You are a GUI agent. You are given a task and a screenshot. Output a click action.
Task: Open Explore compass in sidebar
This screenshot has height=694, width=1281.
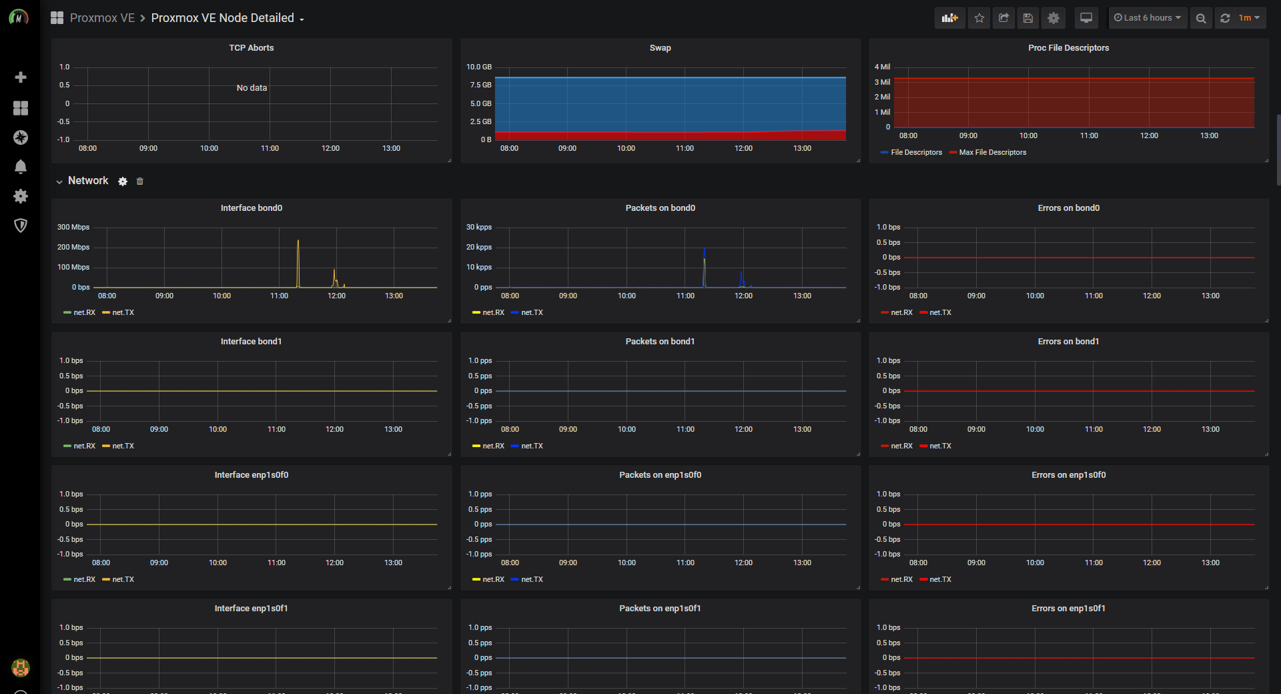click(x=21, y=137)
